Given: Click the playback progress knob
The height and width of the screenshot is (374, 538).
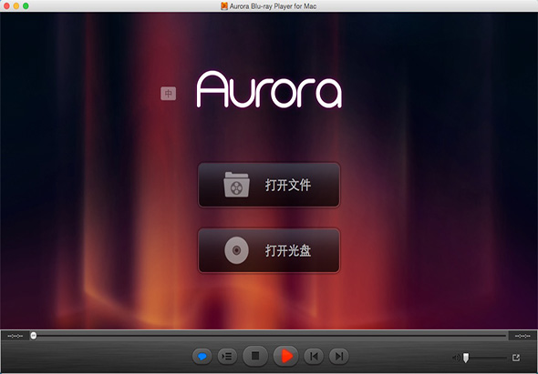Looking at the screenshot, I should click(33, 336).
